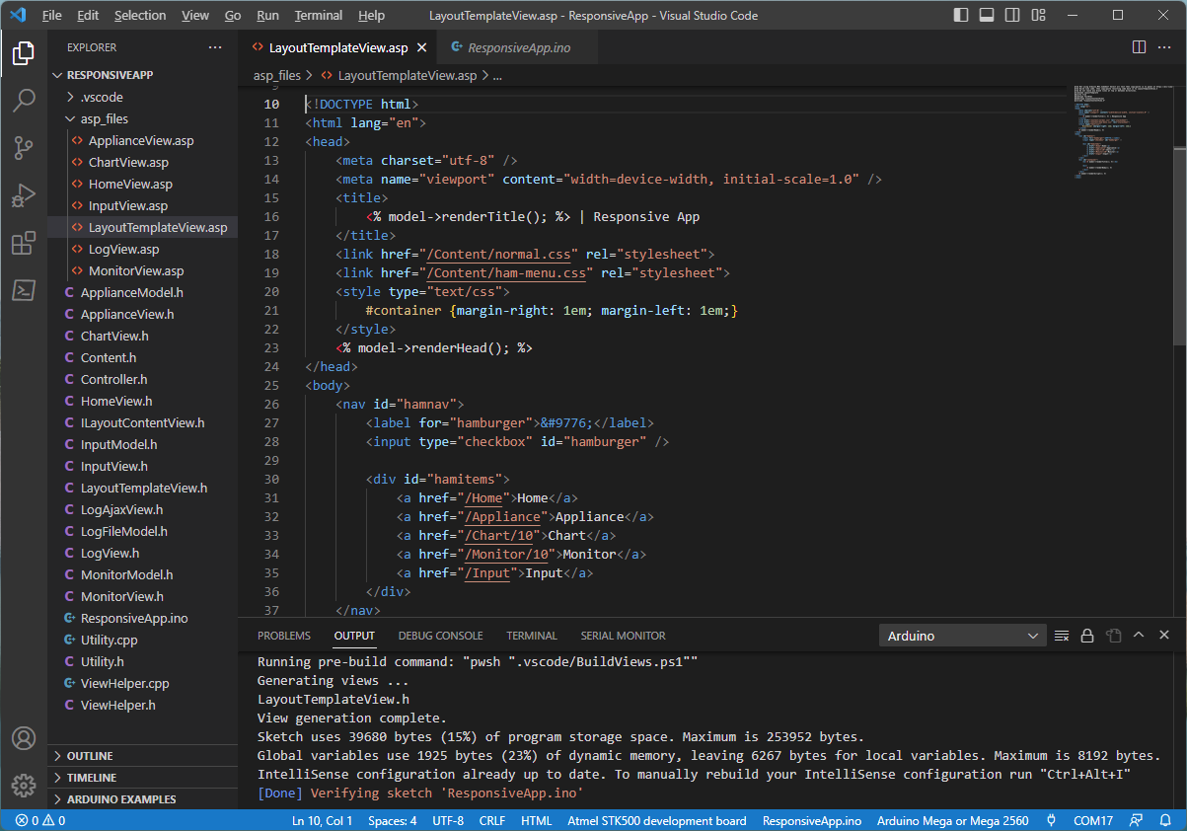1187x831 pixels.
Task: Open the Search view
Action: coord(24,101)
